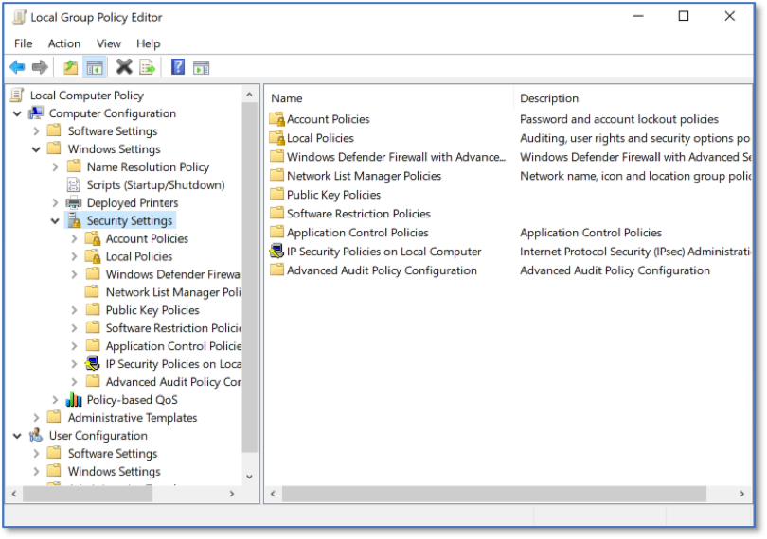The height and width of the screenshot is (539, 767).
Task: Select Network List Manager Poli tree item
Action: pyautogui.click(x=173, y=292)
